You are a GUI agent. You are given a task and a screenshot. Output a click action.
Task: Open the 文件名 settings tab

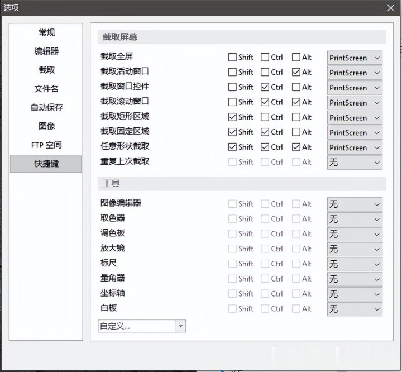(x=46, y=89)
